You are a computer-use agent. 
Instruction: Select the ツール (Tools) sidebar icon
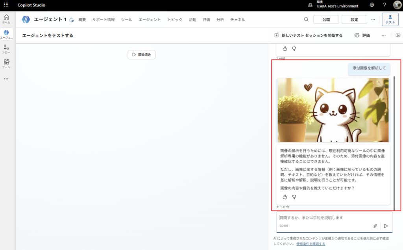tap(6, 63)
